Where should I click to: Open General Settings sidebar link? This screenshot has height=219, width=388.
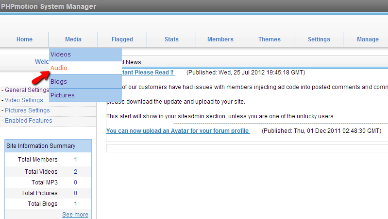[x=27, y=90]
